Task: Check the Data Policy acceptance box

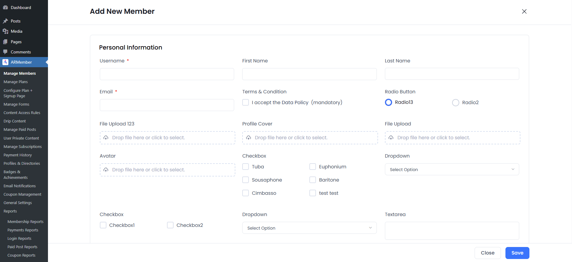Action: [x=246, y=102]
